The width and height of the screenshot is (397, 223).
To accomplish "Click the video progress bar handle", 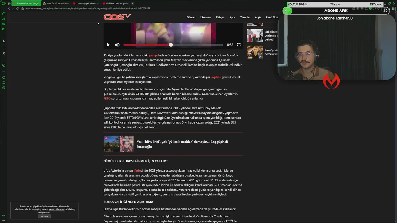I will click(171, 45).
